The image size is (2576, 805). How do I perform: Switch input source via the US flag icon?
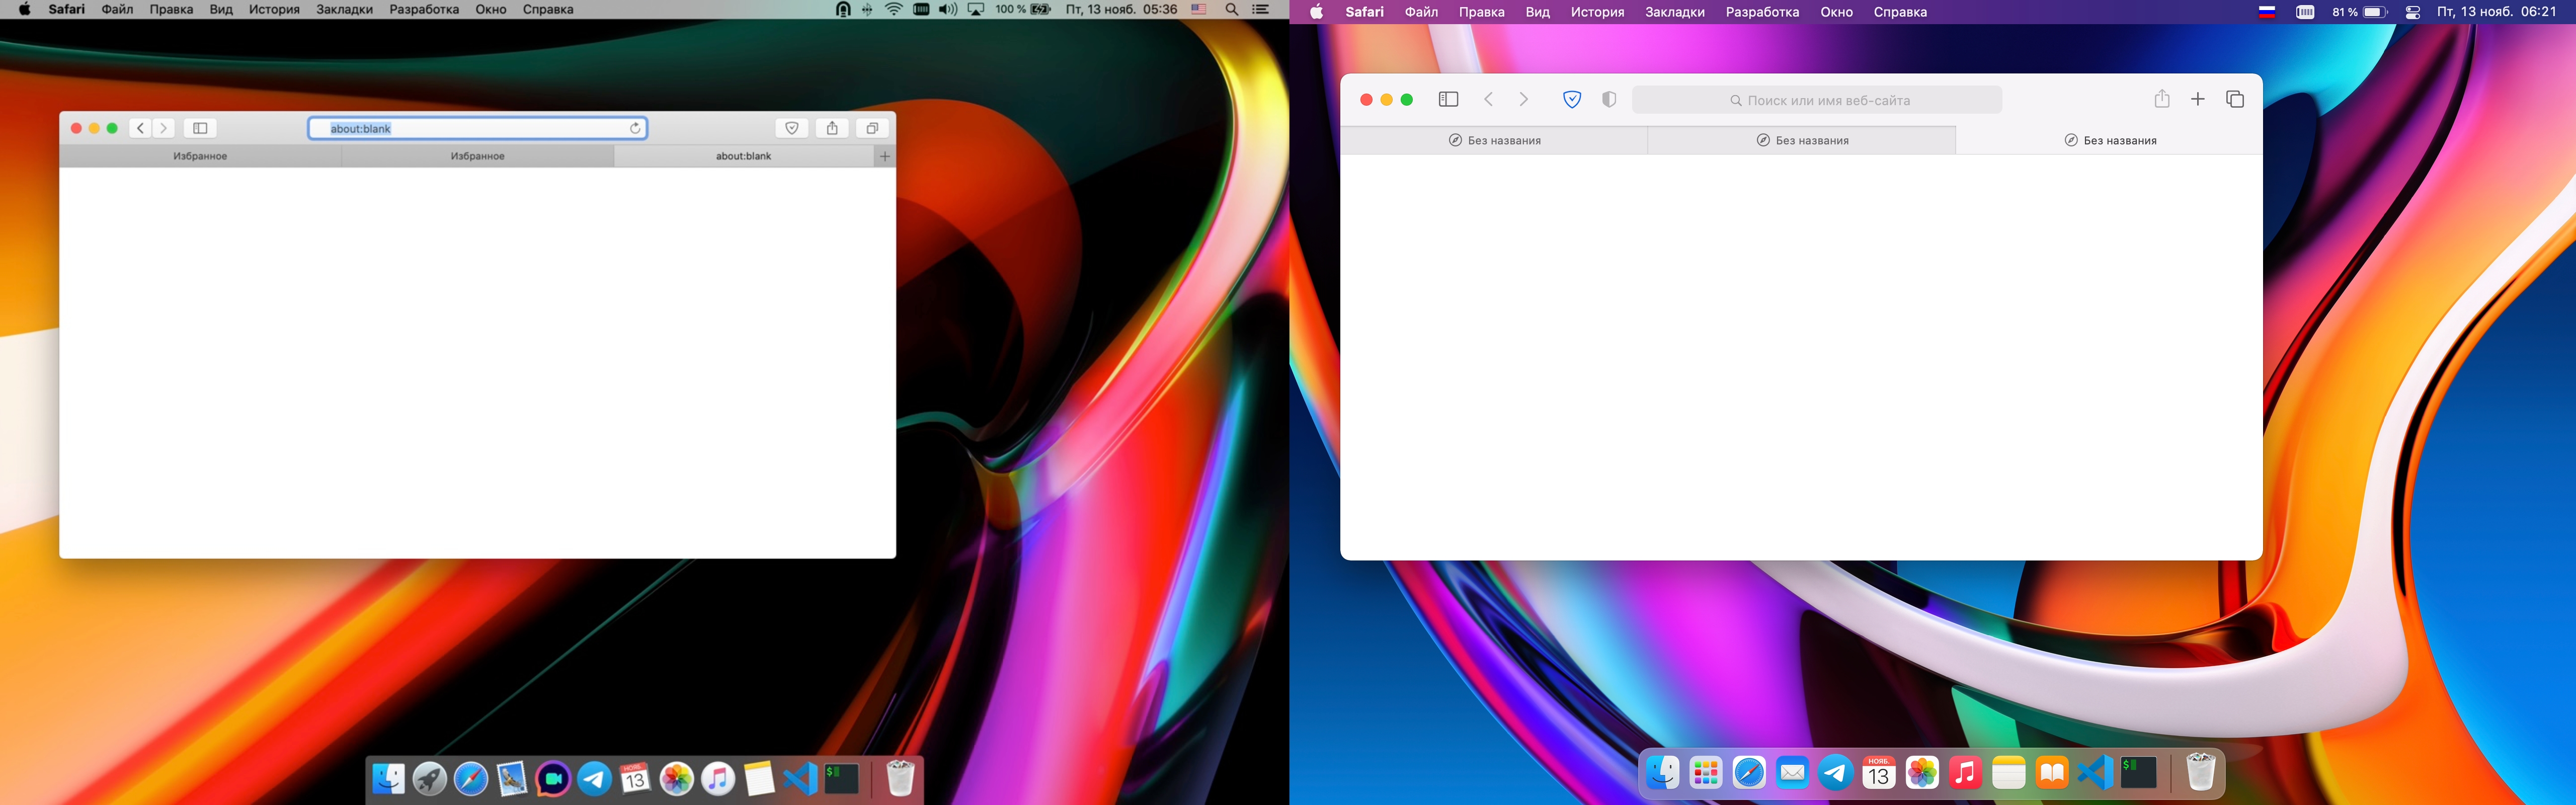click(x=1199, y=9)
